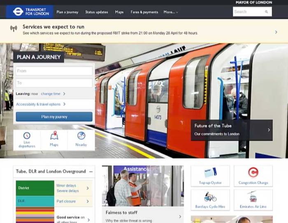This screenshot has width=288, height=223.
Task: Click the Minor delays status text
Action: click(x=66, y=186)
